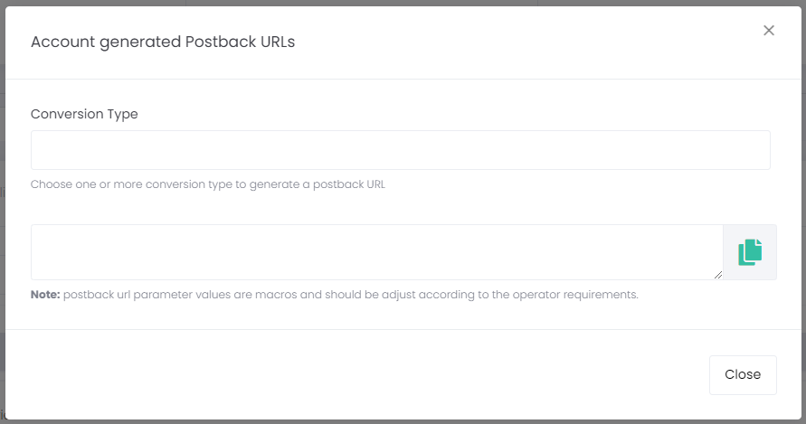This screenshot has height=424, width=806.
Task: Click the helper text about choosing conversion types
Action: click(208, 184)
